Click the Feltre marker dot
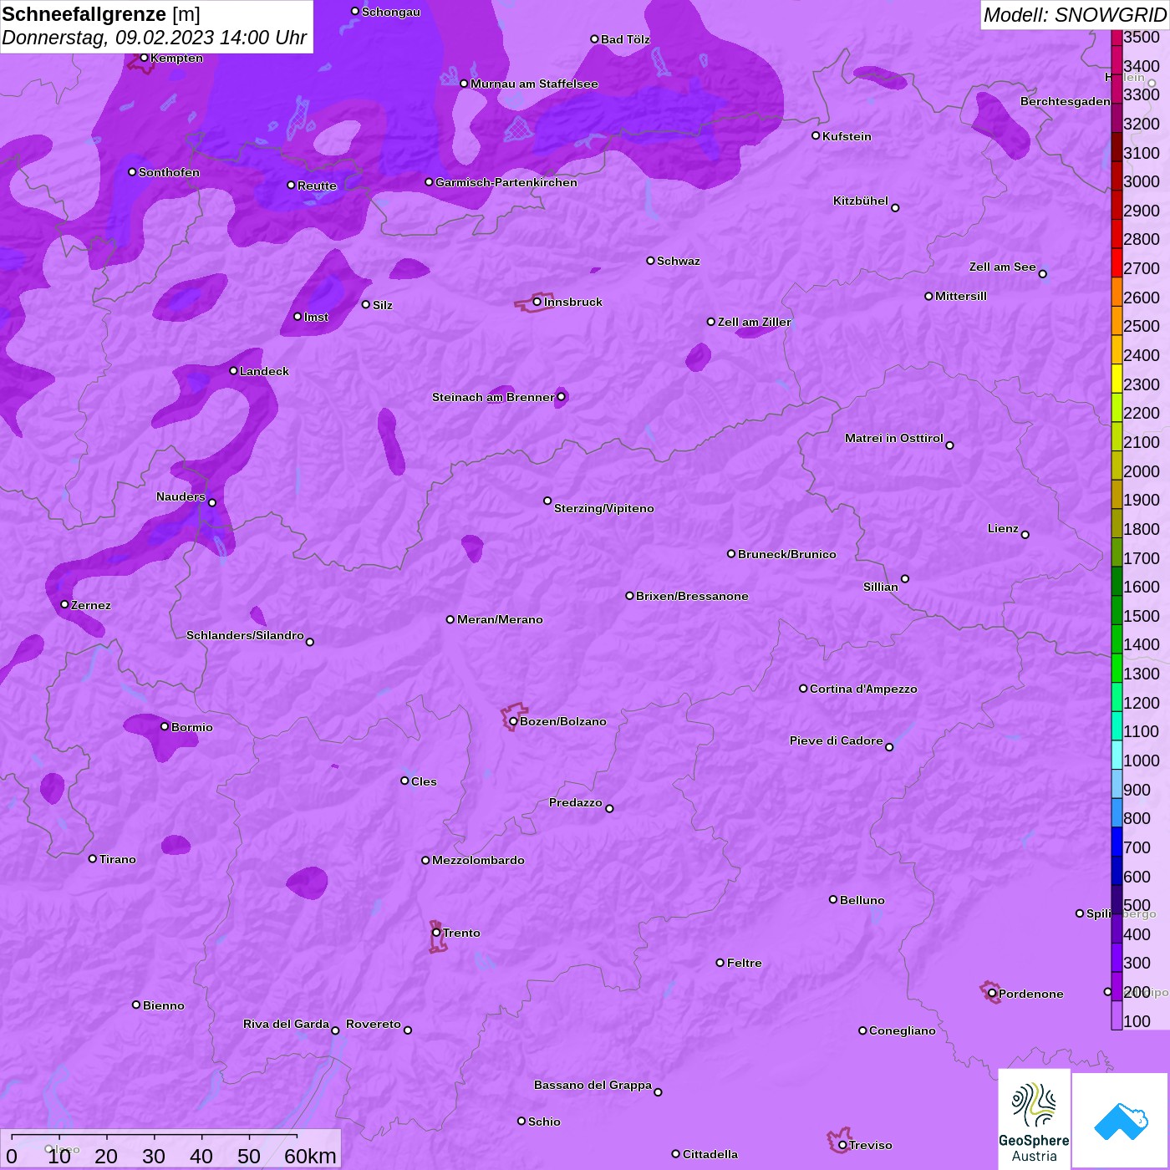The height and width of the screenshot is (1170, 1170). [x=720, y=963]
